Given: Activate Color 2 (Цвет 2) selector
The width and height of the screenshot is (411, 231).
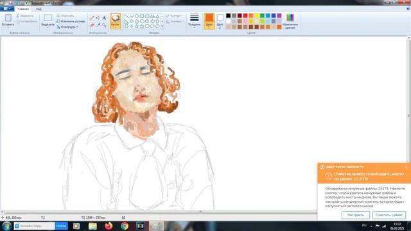Looking at the screenshot, I should (x=220, y=21).
